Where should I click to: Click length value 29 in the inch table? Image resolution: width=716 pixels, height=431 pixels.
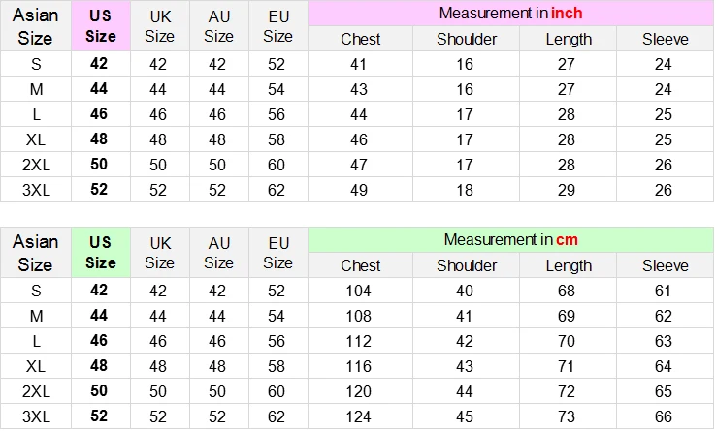click(567, 190)
